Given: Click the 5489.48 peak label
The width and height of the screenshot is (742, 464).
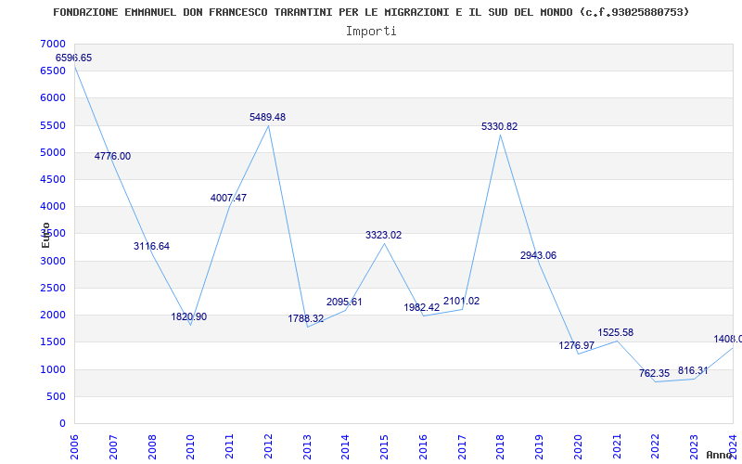Looking at the screenshot, I should click(x=268, y=117).
